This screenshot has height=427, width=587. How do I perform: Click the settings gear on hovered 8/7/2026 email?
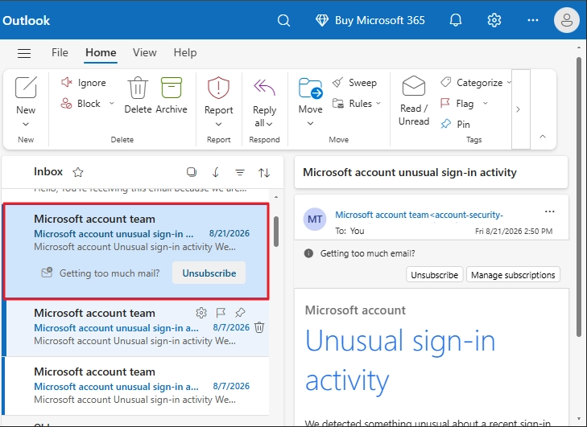[201, 312]
